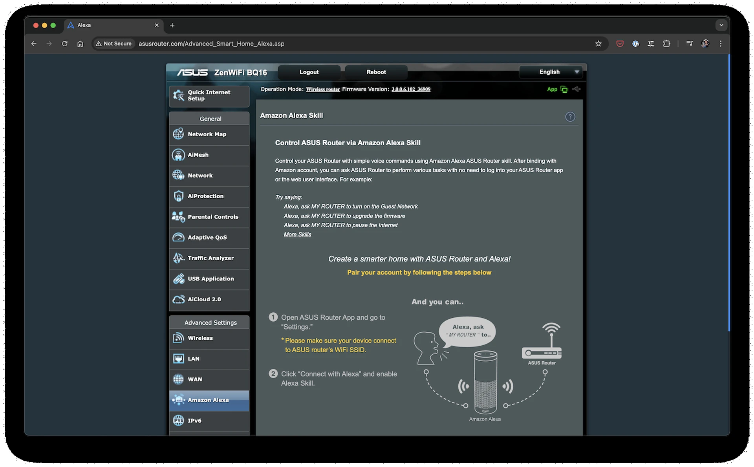Click the browser profile avatar

tap(705, 44)
